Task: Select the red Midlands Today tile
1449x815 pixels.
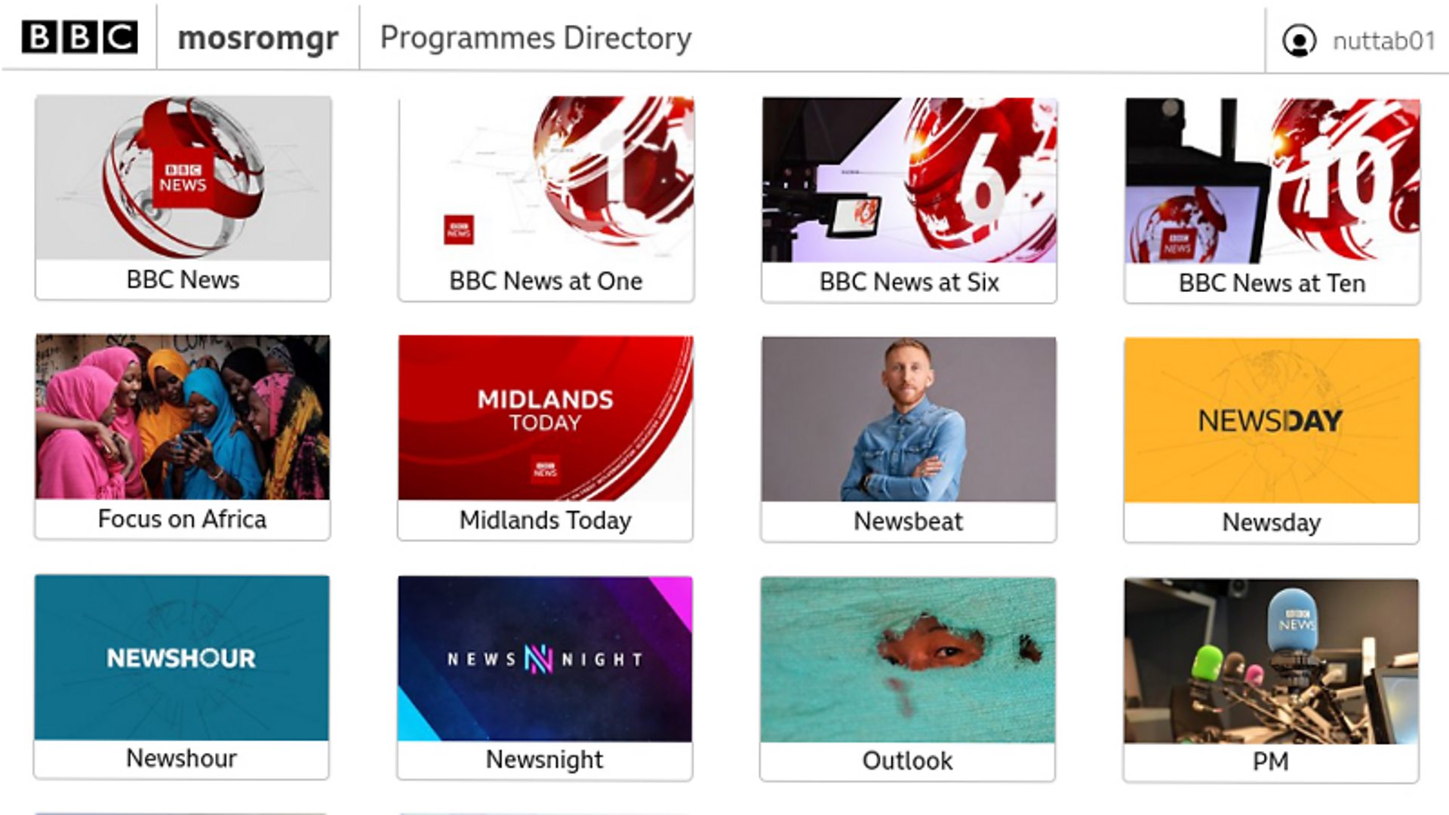Action: click(545, 418)
